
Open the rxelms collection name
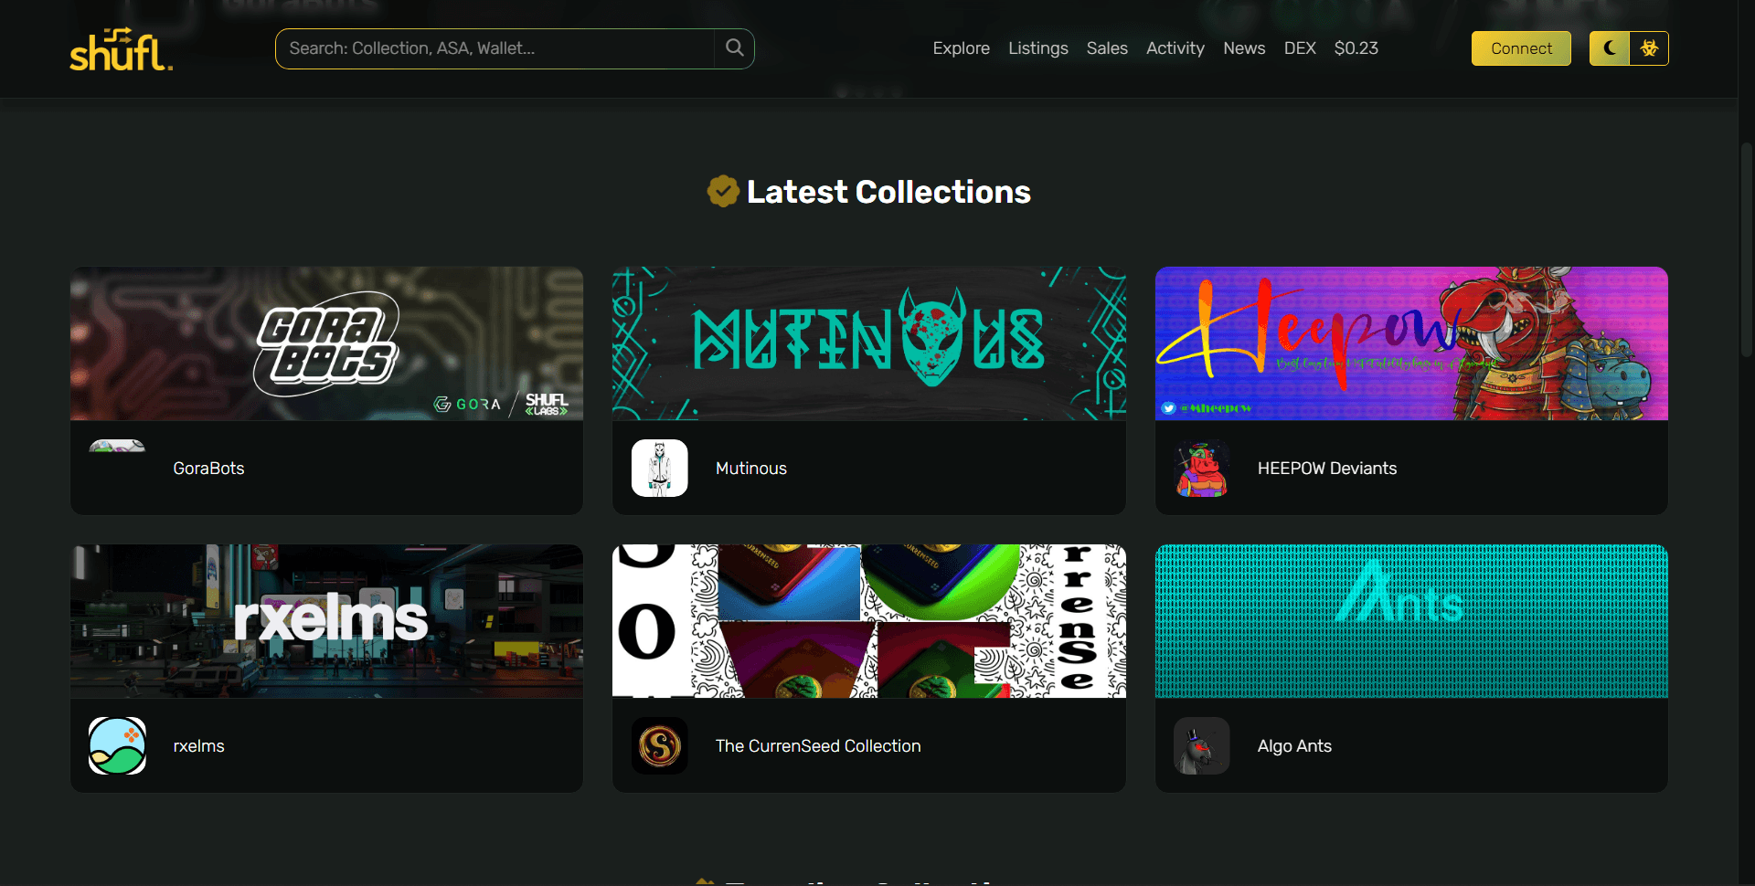coord(198,746)
